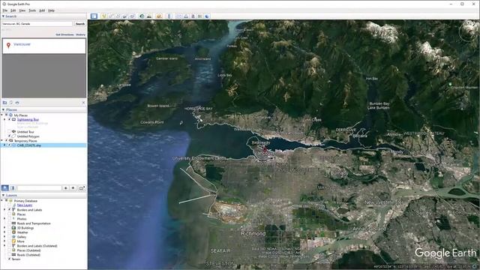The image size is (480, 270).
Task: Click the Search button
Action: click(80, 23)
